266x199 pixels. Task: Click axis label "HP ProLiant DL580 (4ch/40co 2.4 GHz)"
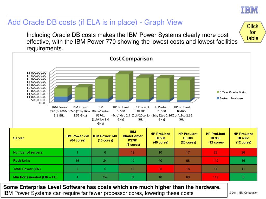(x=121, y=113)
